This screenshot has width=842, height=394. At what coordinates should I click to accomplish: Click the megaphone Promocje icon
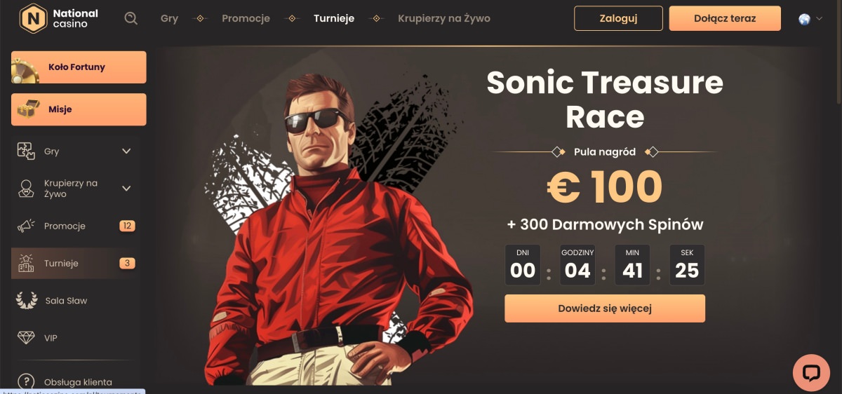tap(26, 226)
